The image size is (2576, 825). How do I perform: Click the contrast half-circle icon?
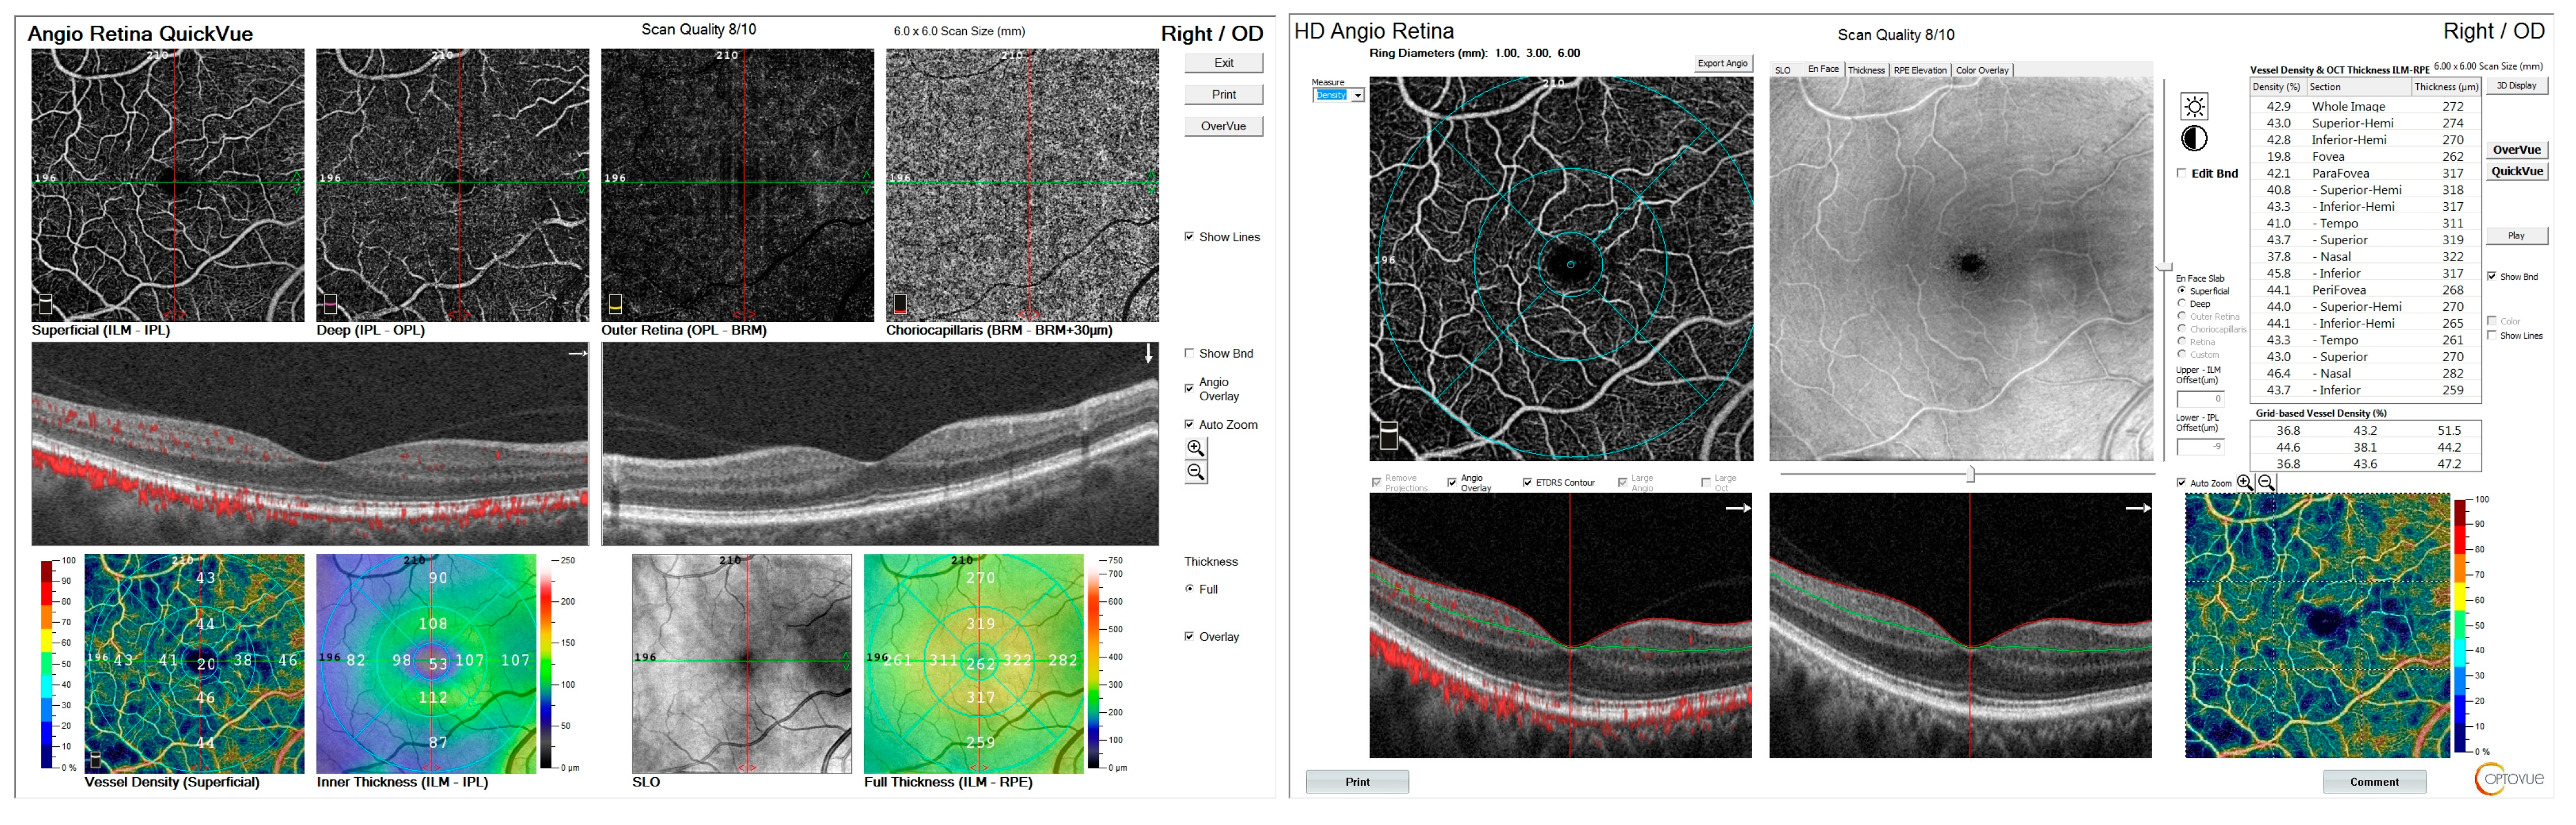tap(2194, 139)
